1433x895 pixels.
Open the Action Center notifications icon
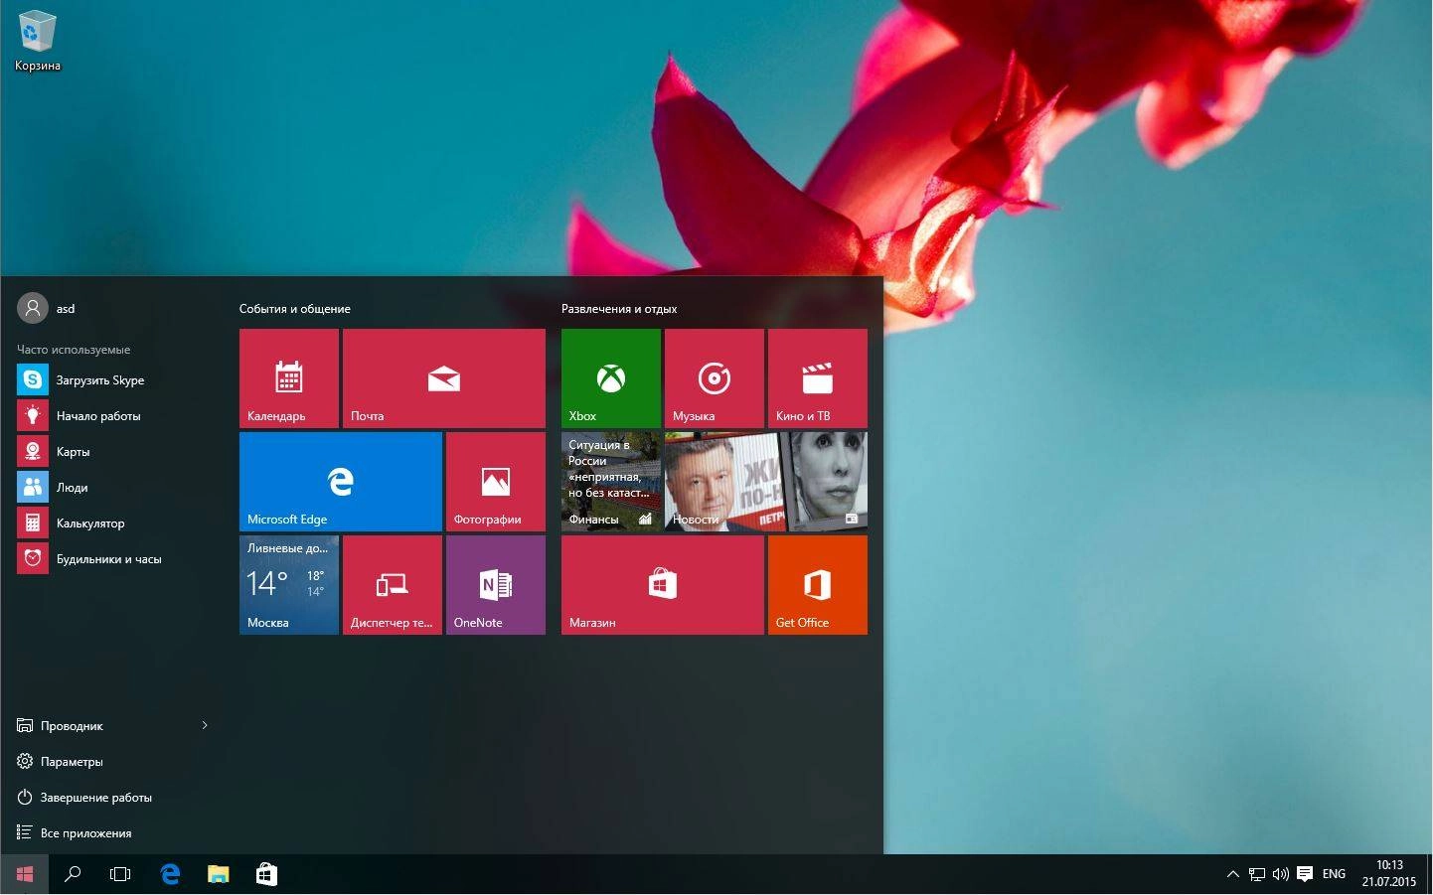[x=1305, y=874]
